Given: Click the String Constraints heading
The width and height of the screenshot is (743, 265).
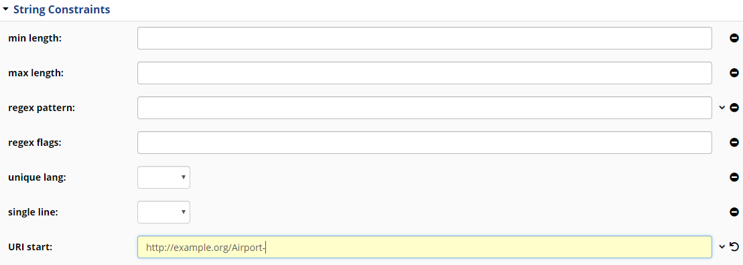Looking at the screenshot, I should [62, 9].
